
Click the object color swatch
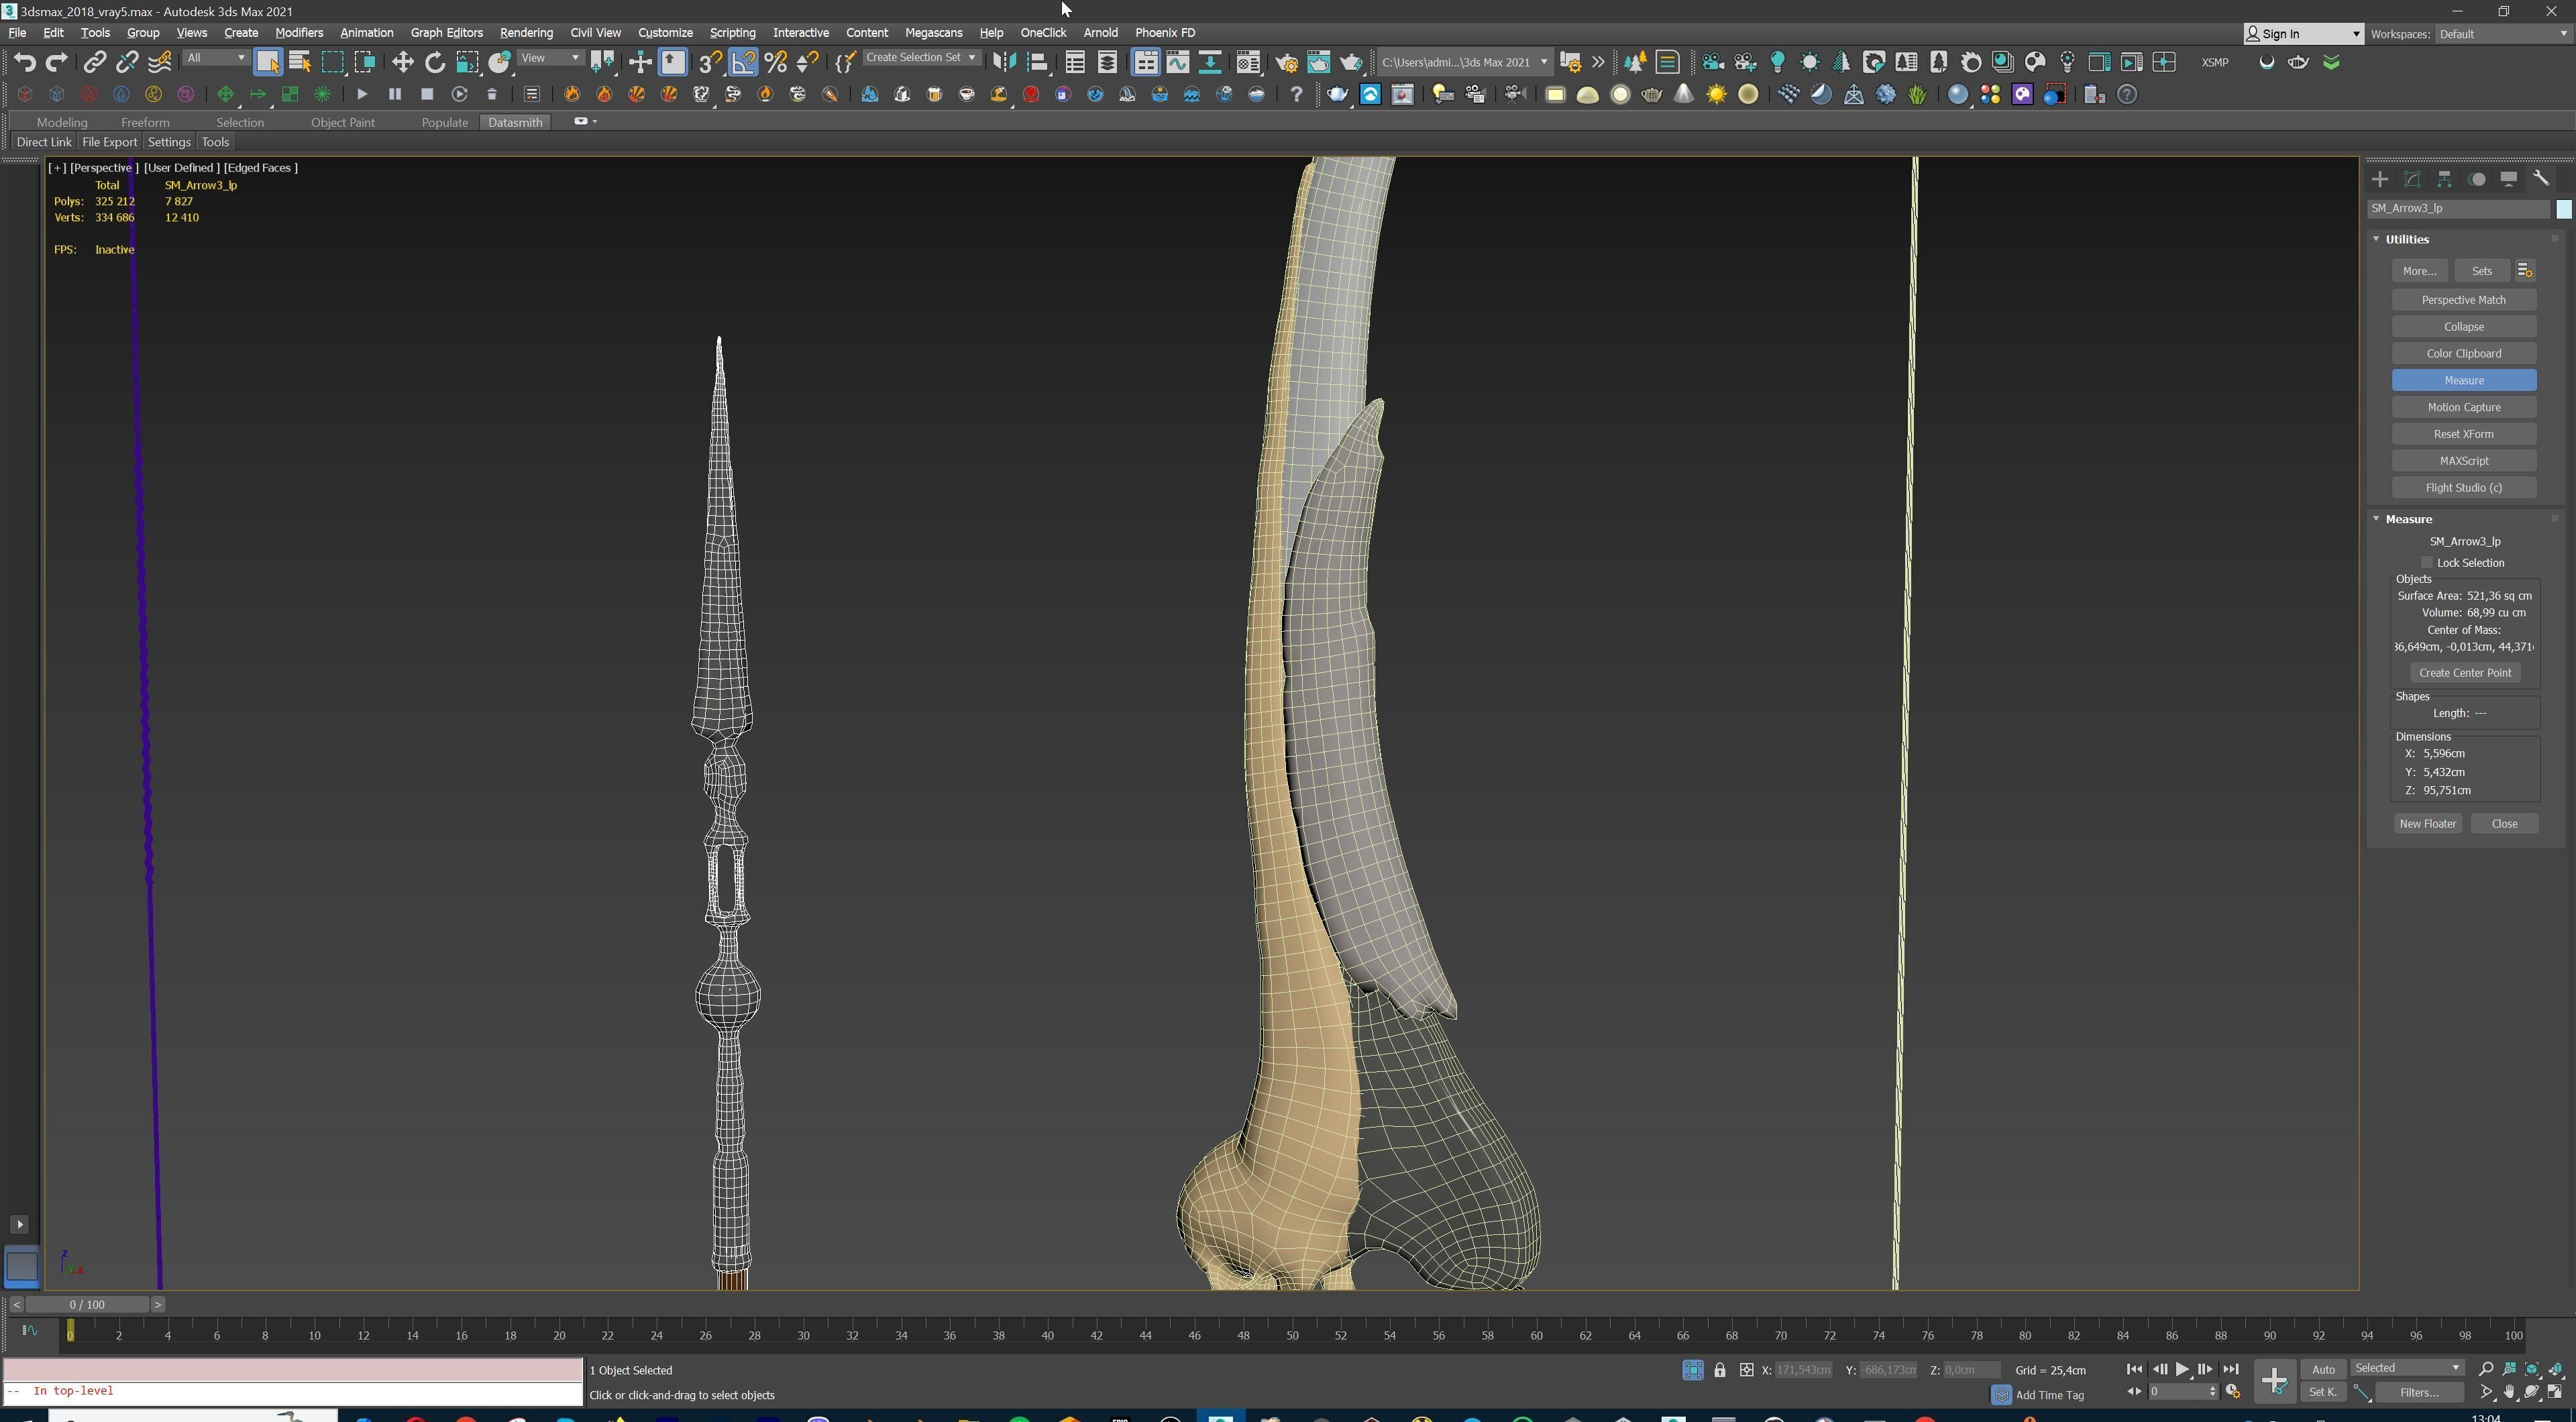pyautogui.click(x=2563, y=209)
